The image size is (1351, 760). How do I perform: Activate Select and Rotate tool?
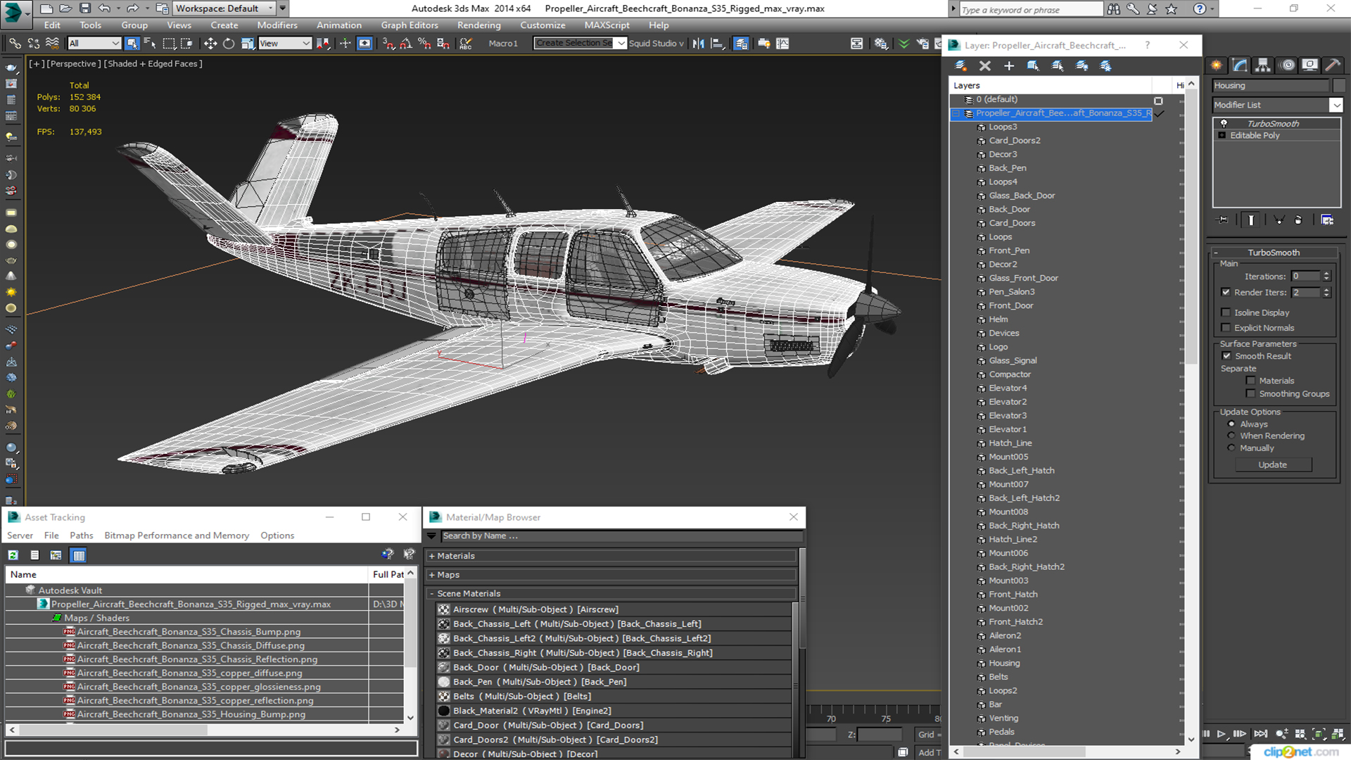(x=228, y=44)
